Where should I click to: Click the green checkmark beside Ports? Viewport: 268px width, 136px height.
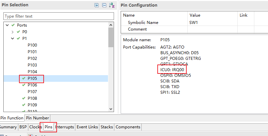pos(13,25)
